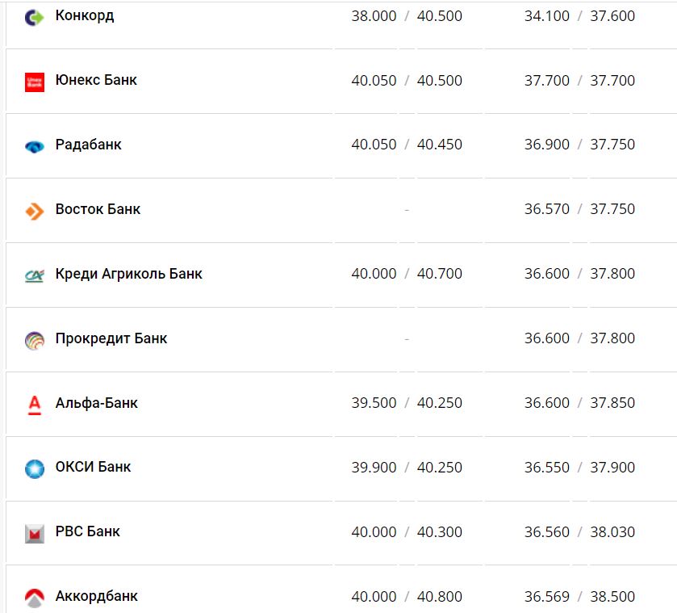Click the Креди Агриколь Банк logo
Image resolution: width=677 pixels, height=613 pixels.
[34, 275]
